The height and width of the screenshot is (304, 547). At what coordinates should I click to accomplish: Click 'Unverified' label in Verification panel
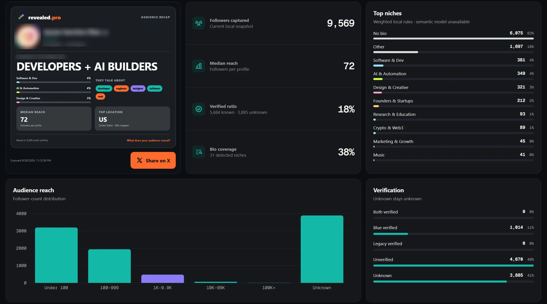click(x=383, y=260)
